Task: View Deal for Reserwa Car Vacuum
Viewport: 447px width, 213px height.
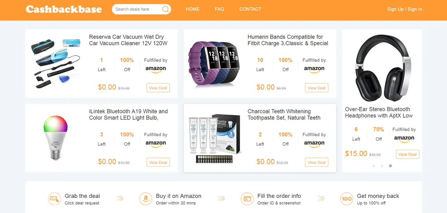Action: [158, 88]
